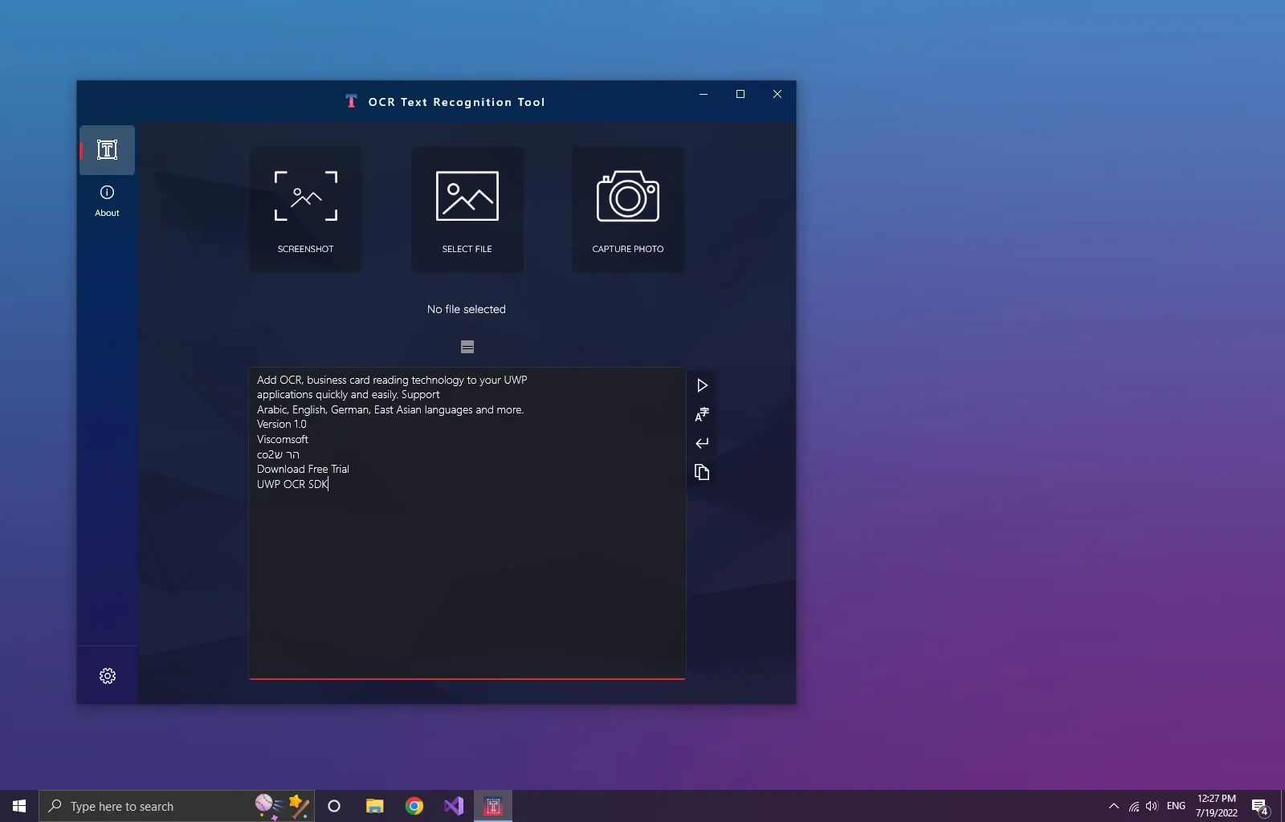Click the Capture Photo camera tile
Image resolution: width=1285 pixels, height=822 pixels.
tap(627, 210)
